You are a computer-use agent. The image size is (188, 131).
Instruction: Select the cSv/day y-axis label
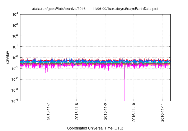[x=8, y=58]
